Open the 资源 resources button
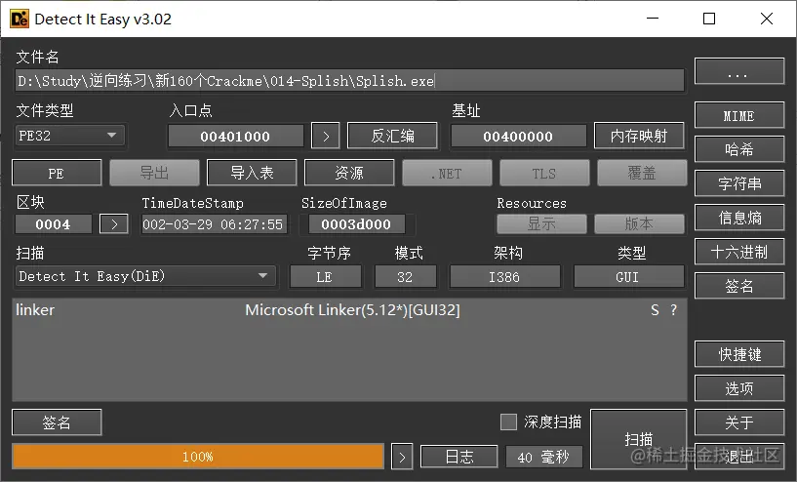The height and width of the screenshot is (482, 797). point(349,173)
